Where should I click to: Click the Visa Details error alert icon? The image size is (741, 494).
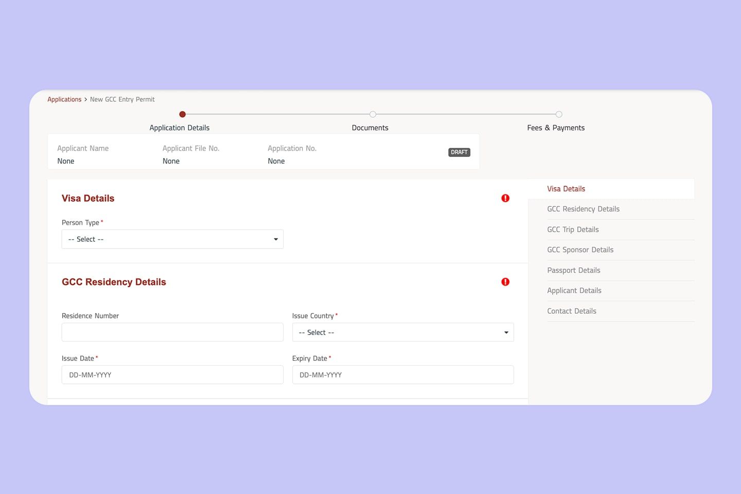pyautogui.click(x=505, y=198)
